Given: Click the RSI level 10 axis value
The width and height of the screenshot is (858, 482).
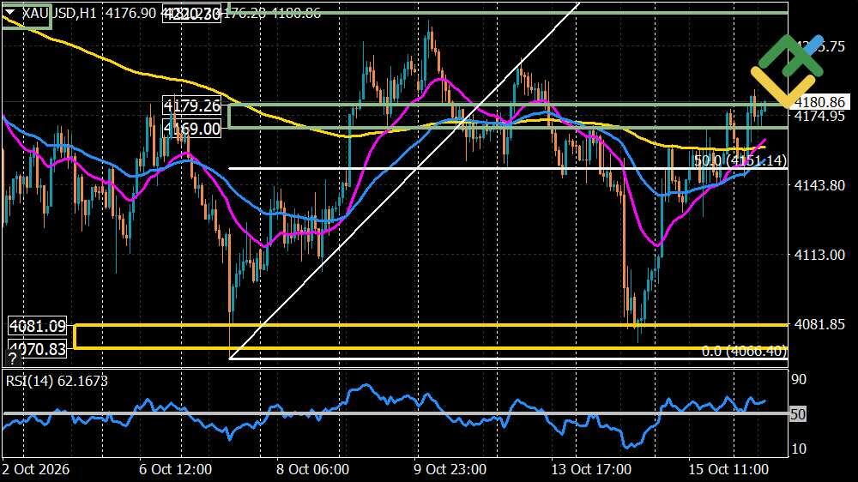Looking at the screenshot, I should click(x=799, y=449).
